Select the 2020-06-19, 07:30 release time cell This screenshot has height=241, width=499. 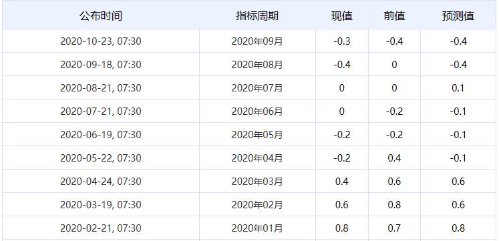click(101, 134)
